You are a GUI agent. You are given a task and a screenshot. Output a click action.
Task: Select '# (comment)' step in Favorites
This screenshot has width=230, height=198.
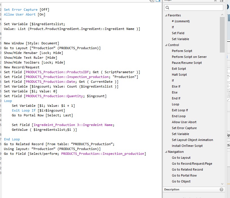coord(181,21)
